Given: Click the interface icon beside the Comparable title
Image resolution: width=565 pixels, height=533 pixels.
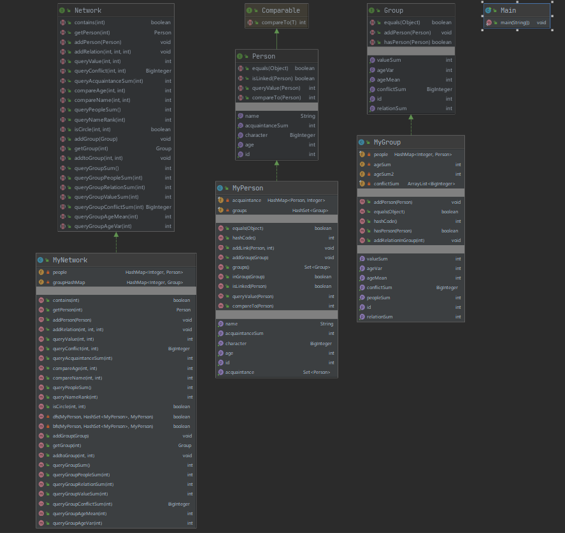Looking at the screenshot, I should pos(249,11).
